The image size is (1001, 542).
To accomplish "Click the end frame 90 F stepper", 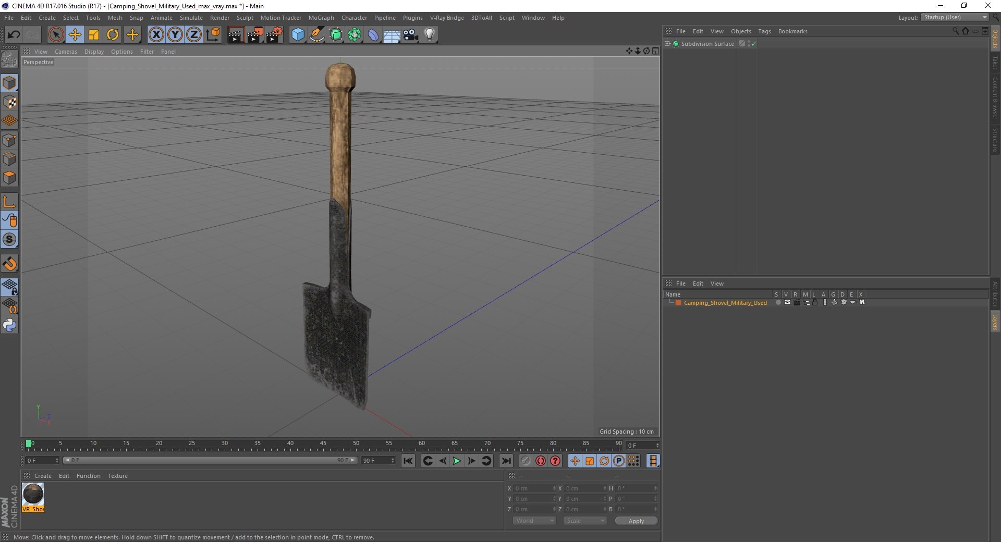I will pos(393,461).
